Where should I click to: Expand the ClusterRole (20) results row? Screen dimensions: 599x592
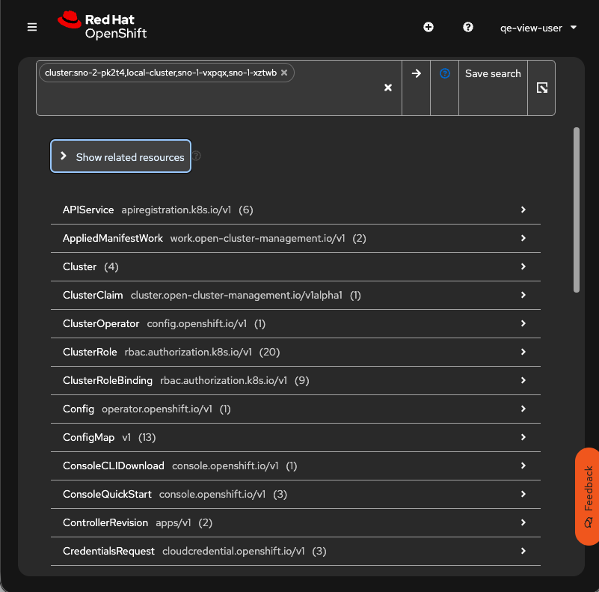(x=295, y=352)
